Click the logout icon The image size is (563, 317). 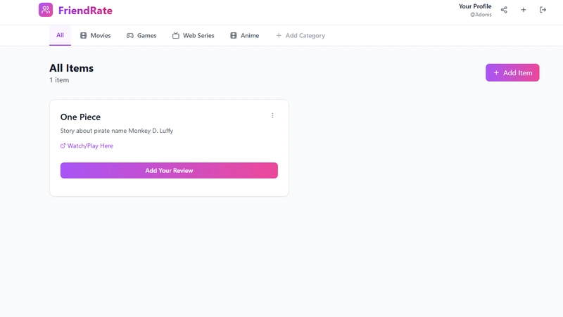click(x=543, y=10)
